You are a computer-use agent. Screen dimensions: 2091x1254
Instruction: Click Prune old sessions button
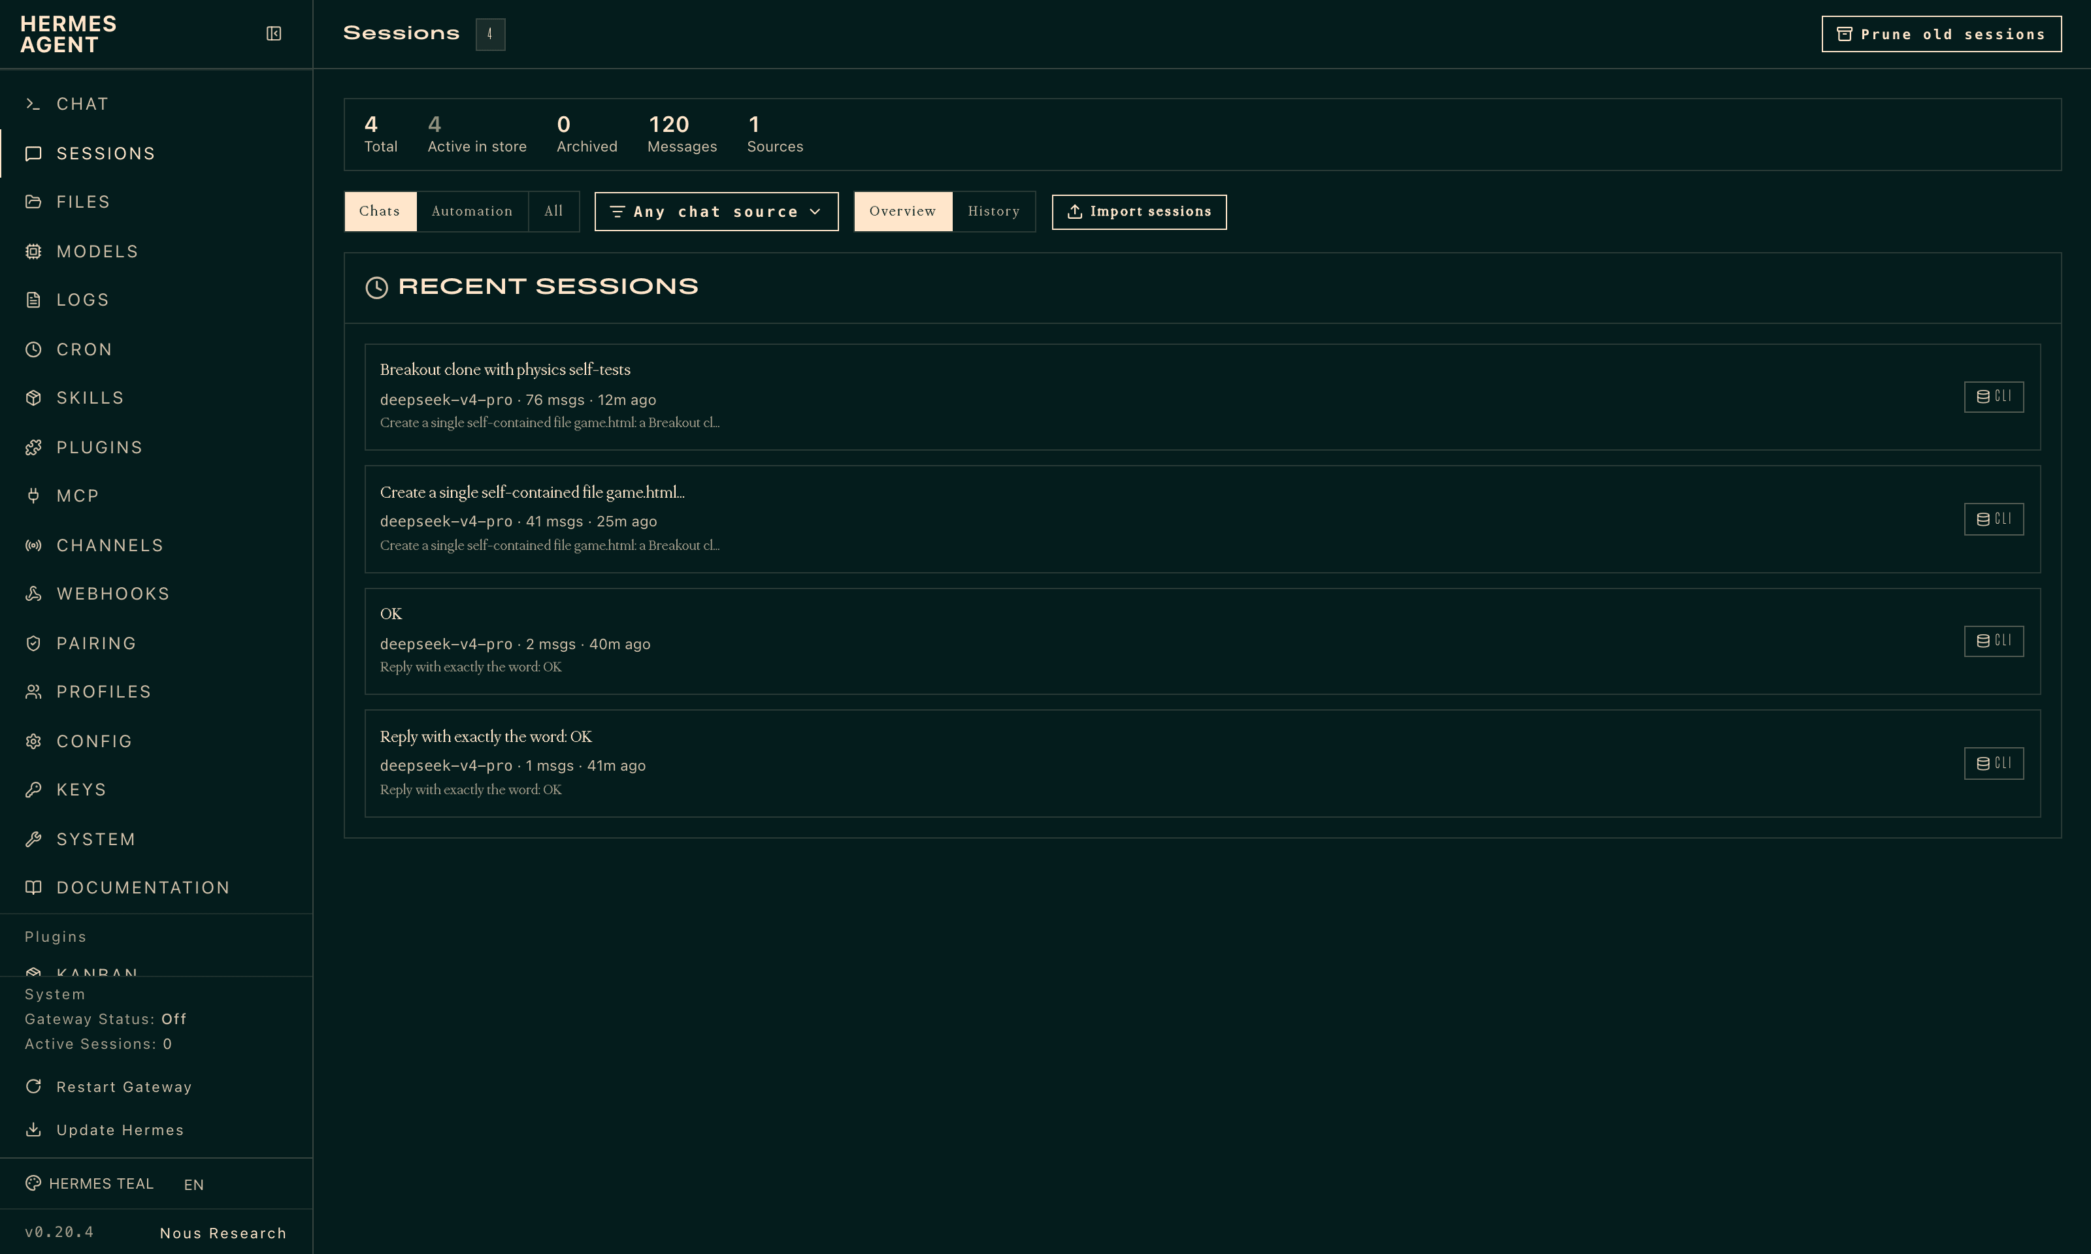[1941, 34]
